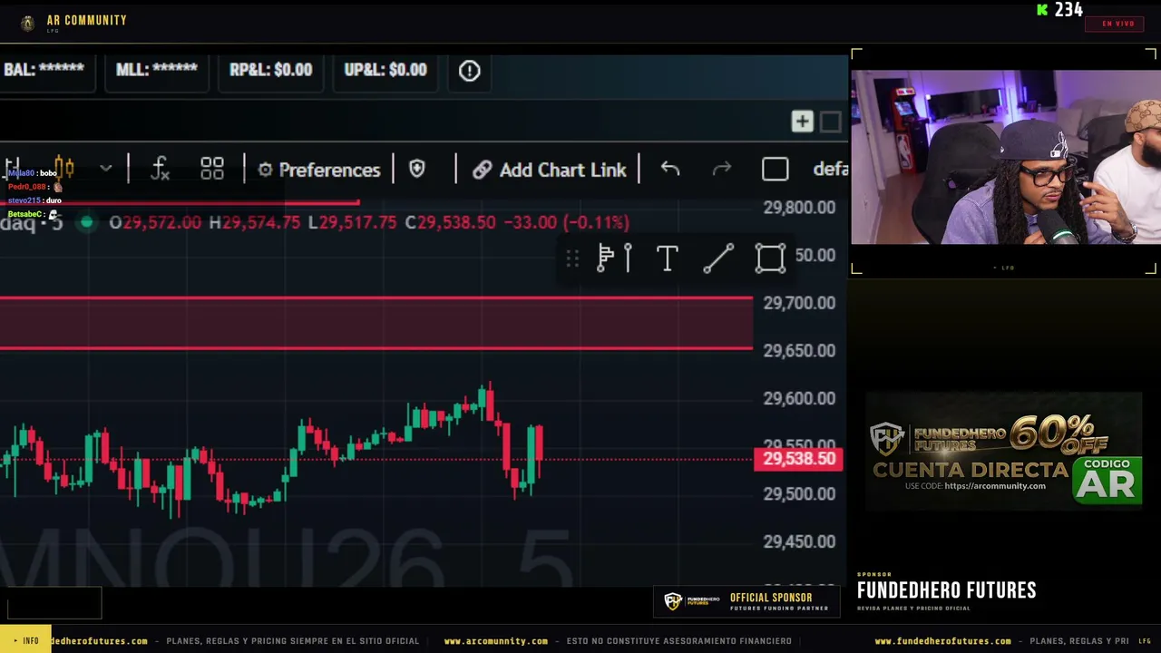Click the AR Community logo icon
Screen dimensions: 1161x653
click(x=28, y=24)
